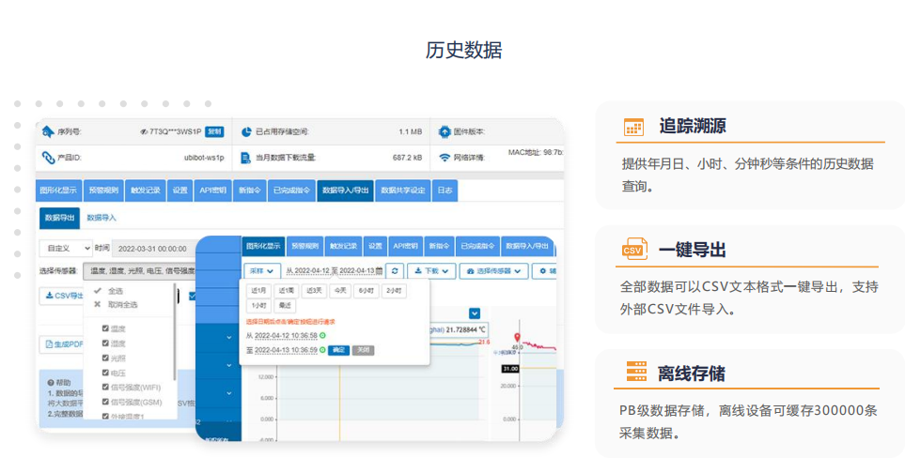Image resolution: width=905 pixels, height=473 pixels.
Task: Click the 离线存储 storage stack icon
Action: point(636,372)
